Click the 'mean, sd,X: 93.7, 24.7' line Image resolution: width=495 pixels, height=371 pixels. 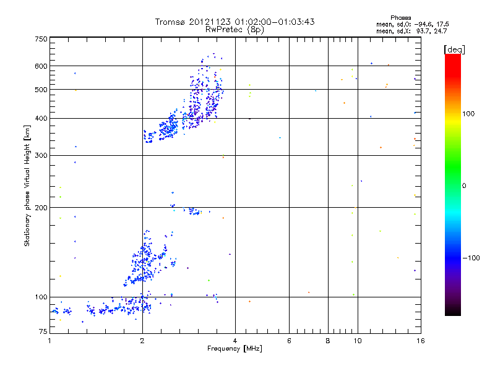coord(411,31)
